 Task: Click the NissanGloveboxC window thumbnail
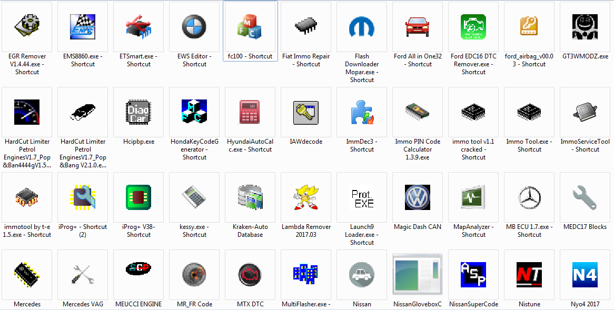click(418, 274)
